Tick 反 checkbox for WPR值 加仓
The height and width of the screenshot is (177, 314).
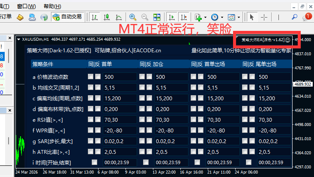[149, 130]
